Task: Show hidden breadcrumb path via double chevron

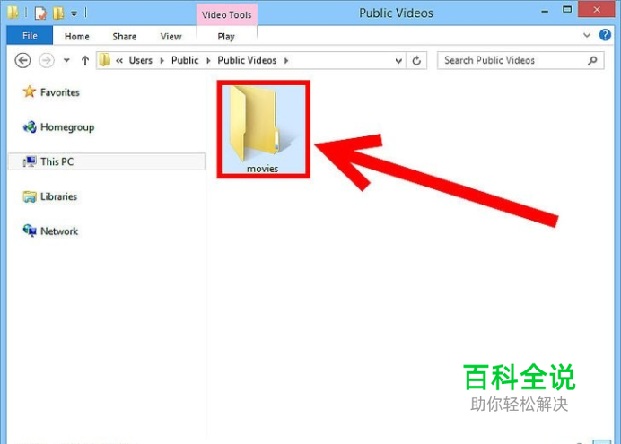Action: click(119, 61)
